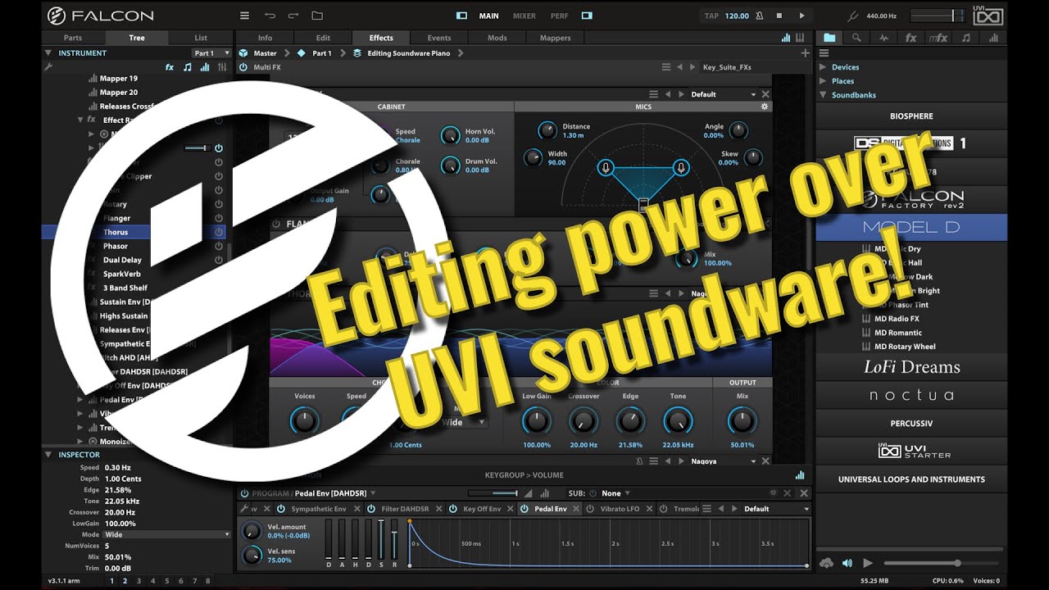The height and width of the screenshot is (590, 1049).
Task: Undo the last action
Action: tap(270, 16)
